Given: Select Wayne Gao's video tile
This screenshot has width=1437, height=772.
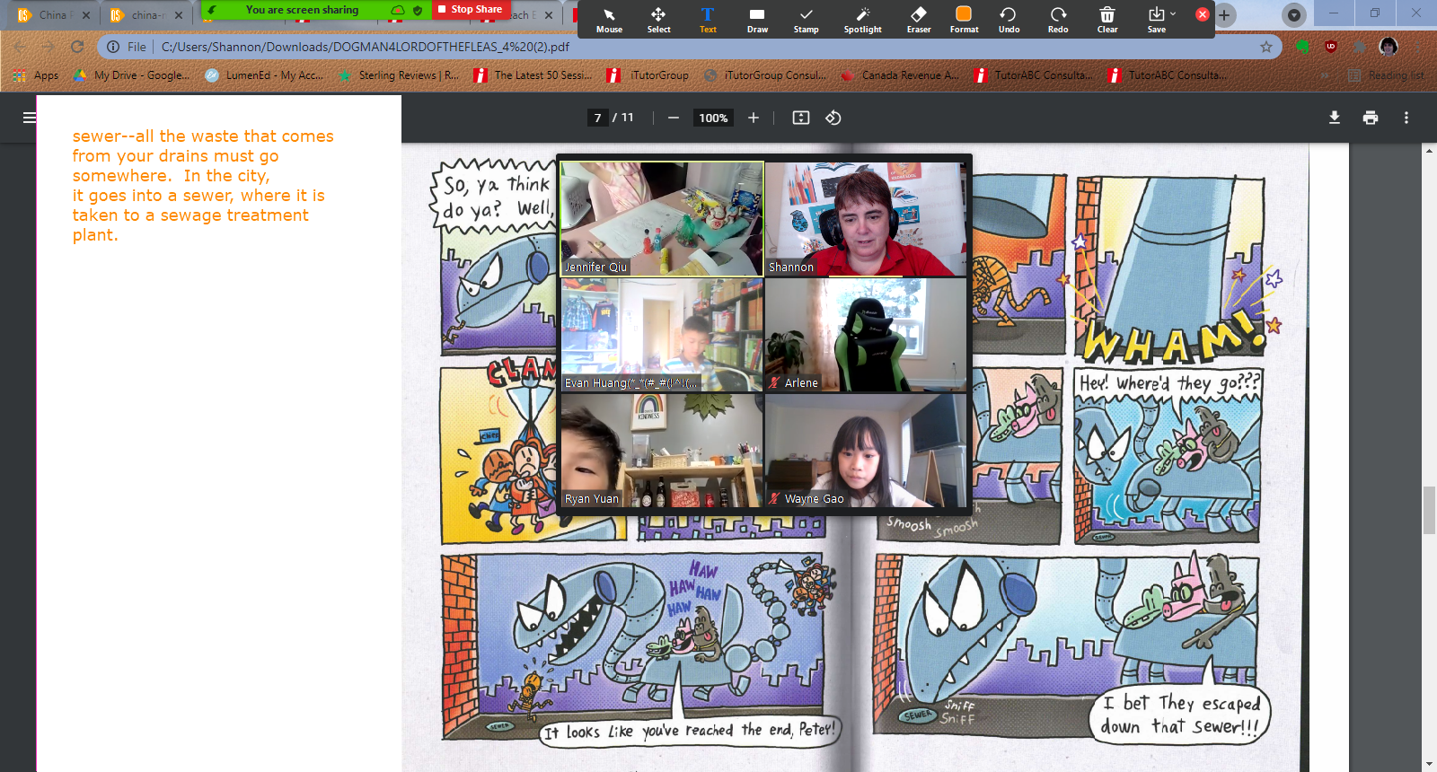Looking at the screenshot, I should (x=866, y=451).
